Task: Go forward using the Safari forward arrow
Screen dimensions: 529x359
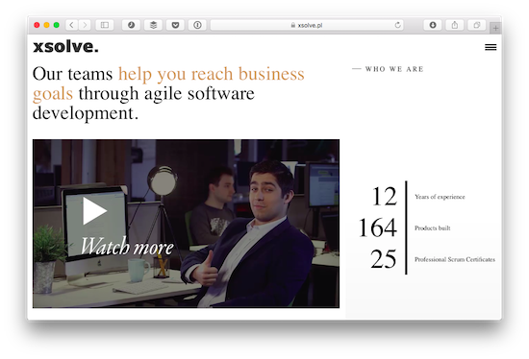Action: click(85, 25)
